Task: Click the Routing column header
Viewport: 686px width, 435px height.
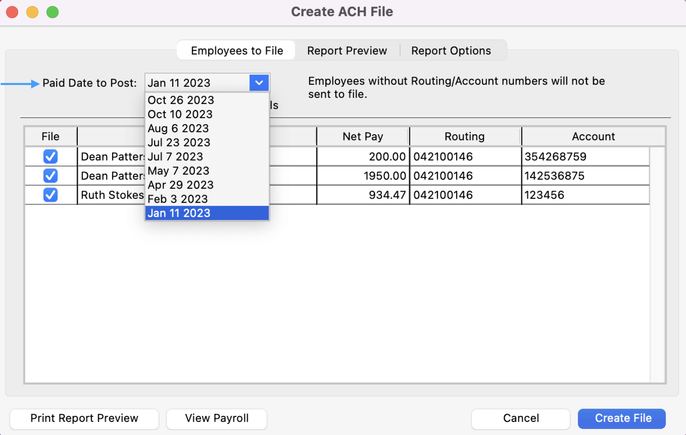Action: coord(465,137)
